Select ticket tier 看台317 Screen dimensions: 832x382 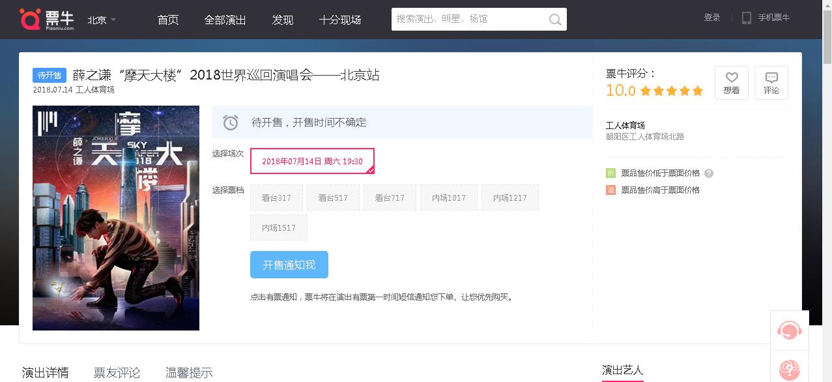coord(276,198)
